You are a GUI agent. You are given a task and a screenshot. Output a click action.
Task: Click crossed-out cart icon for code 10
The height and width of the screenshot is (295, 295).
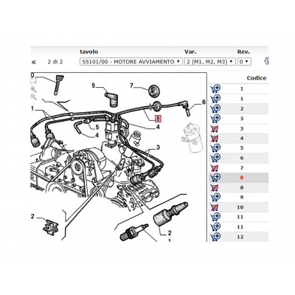[x=215, y=207]
